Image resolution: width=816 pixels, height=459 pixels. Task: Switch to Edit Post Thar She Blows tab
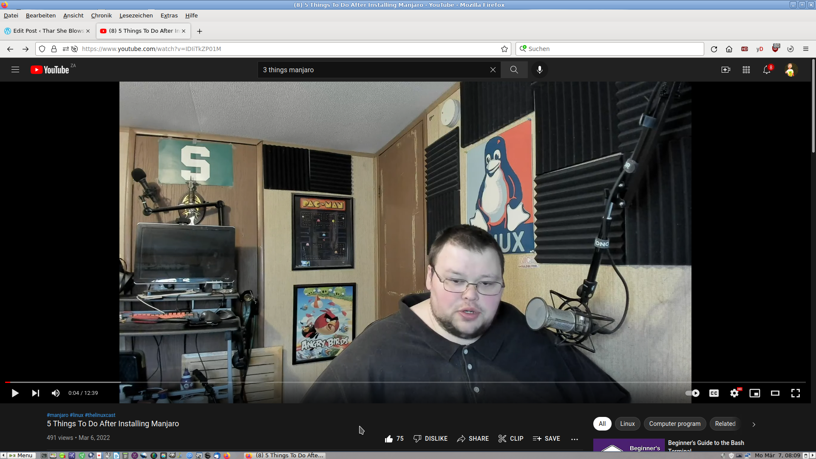tap(47, 31)
